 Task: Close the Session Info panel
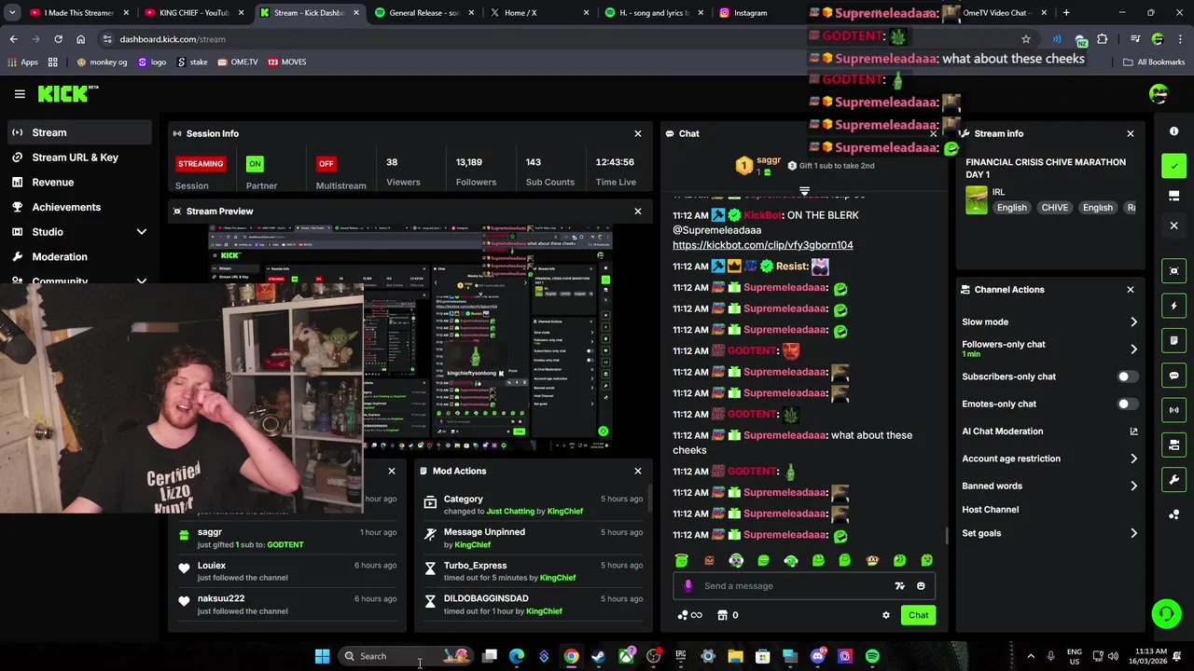pos(638,133)
